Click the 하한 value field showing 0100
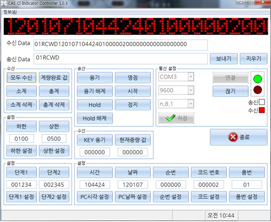This screenshot has height=222, width=271. [x=21, y=138]
